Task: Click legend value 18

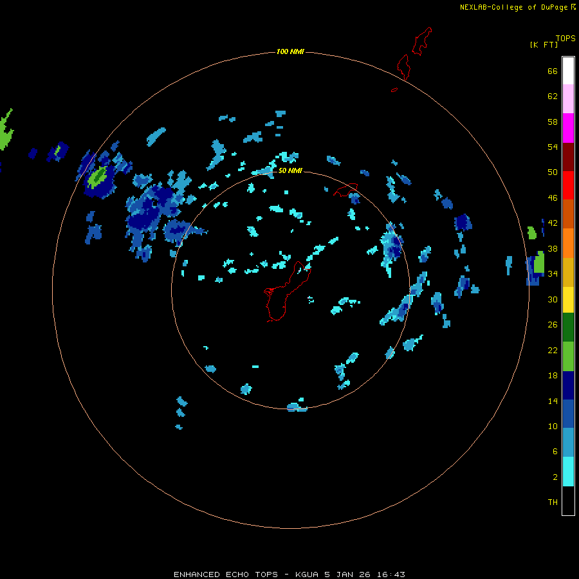Action: coord(553,376)
